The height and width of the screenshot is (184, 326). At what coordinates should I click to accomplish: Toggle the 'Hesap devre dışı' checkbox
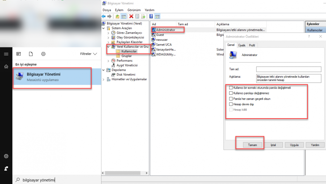pyautogui.click(x=231, y=104)
